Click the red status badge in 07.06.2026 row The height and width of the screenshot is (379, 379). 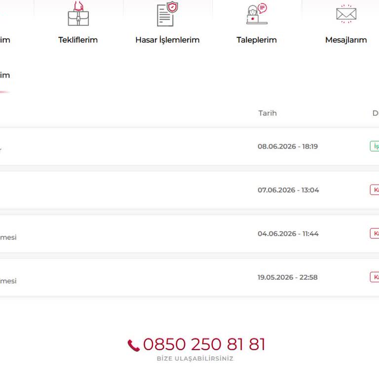click(375, 189)
